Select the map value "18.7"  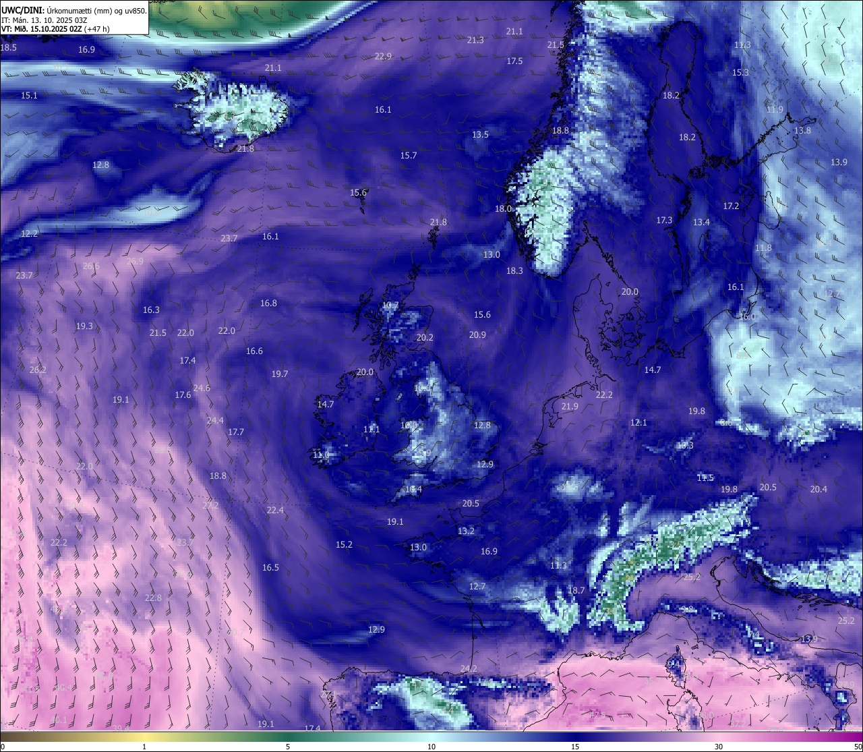click(576, 591)
